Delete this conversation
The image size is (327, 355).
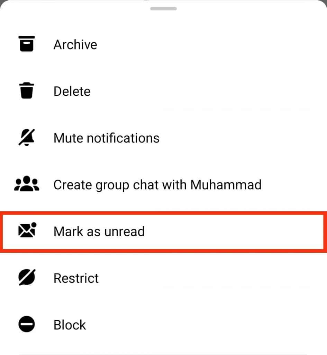coord(72,91)
